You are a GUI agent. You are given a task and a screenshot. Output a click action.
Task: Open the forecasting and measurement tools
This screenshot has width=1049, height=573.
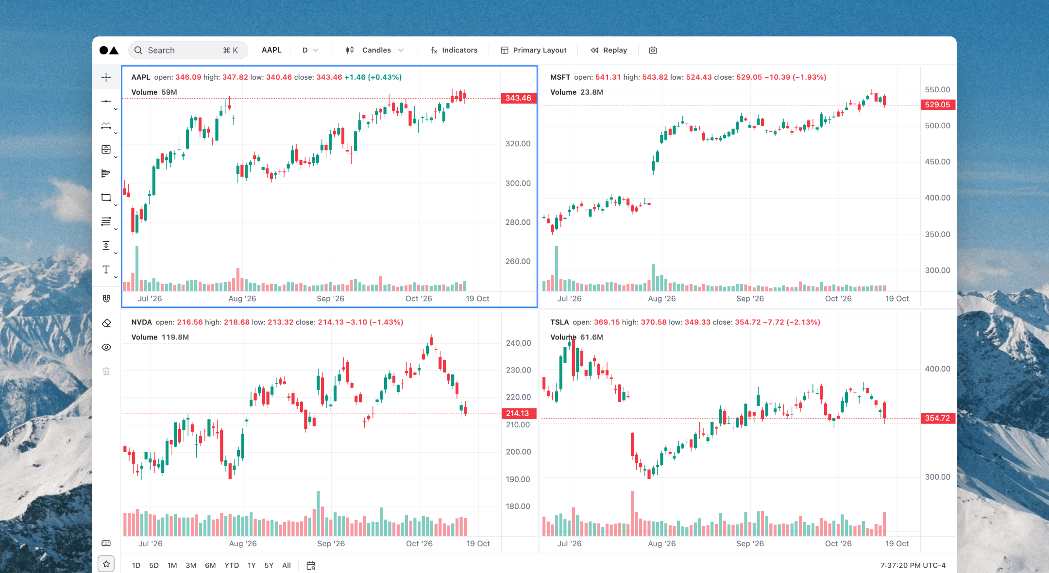pyautogui.click(x=106, y=150)
